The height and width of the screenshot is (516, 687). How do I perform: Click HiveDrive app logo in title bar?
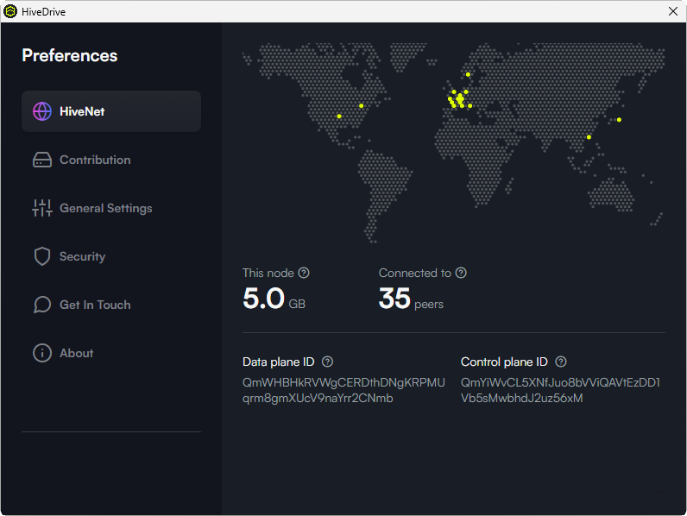(10, 11)
